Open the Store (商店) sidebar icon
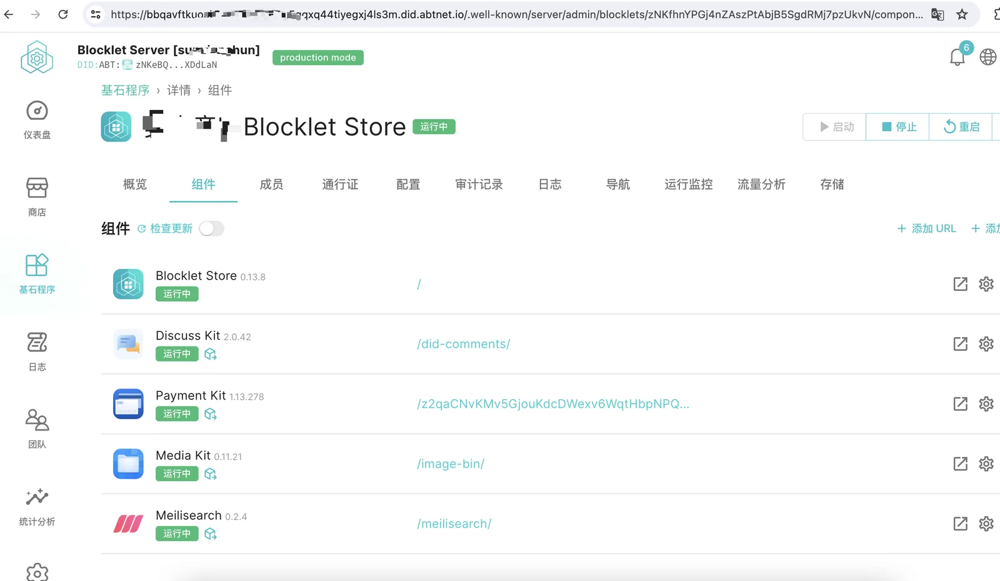 37,188
